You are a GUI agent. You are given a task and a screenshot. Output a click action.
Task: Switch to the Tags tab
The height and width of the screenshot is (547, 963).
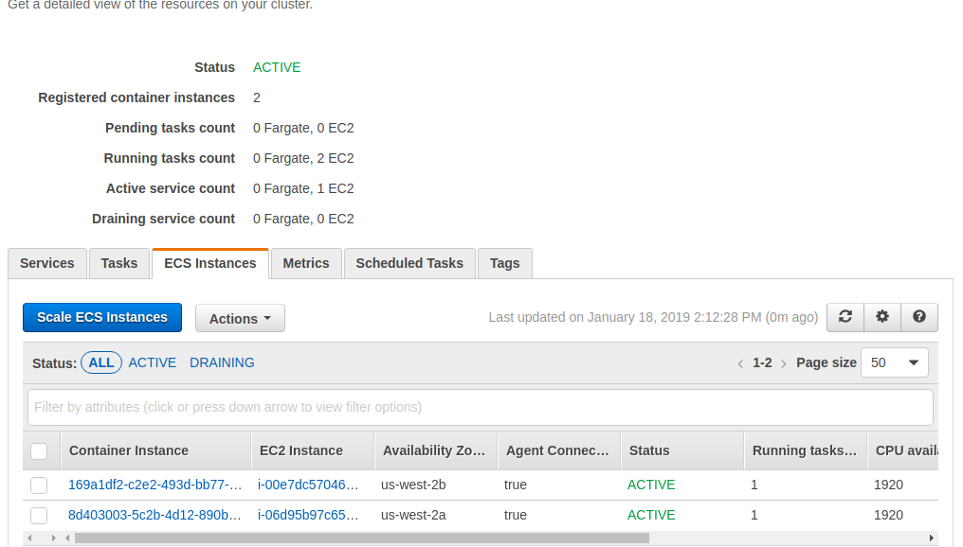(505, 264)
